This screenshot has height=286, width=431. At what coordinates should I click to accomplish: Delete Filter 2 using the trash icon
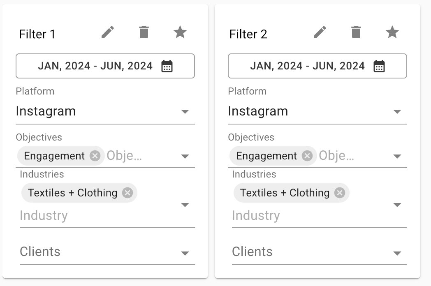point(356,32)
